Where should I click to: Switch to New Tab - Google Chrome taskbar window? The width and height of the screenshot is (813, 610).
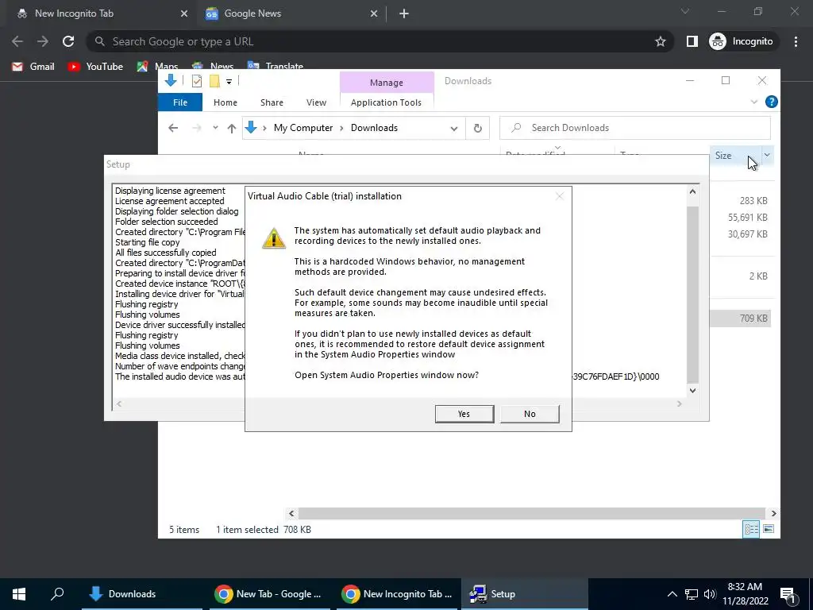point(270,594)
